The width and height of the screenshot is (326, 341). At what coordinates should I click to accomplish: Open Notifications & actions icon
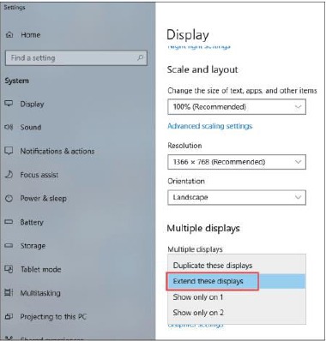pyautogui.click(x=9, y=151)
